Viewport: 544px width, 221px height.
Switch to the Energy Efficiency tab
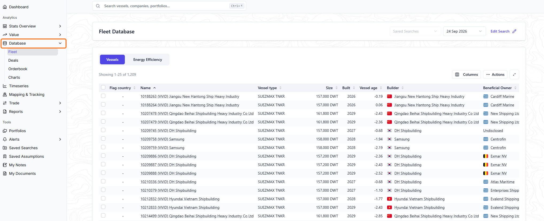click(148, 60)
